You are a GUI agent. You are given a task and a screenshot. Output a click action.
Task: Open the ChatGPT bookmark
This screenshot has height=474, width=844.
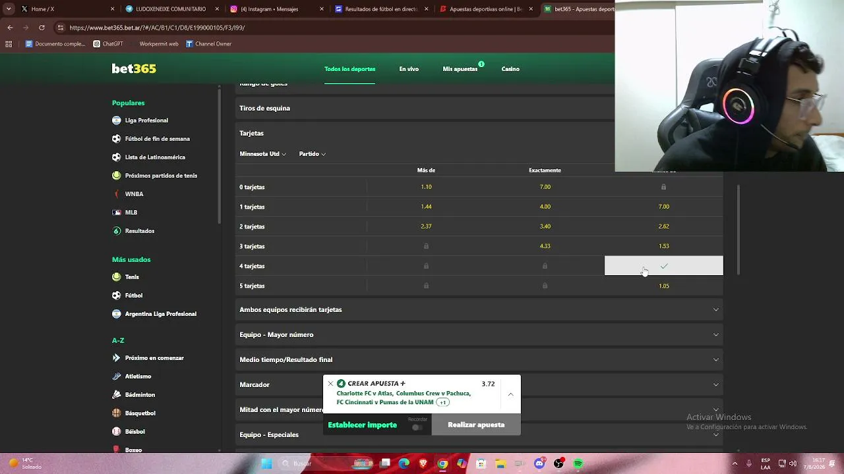point(108,44)
